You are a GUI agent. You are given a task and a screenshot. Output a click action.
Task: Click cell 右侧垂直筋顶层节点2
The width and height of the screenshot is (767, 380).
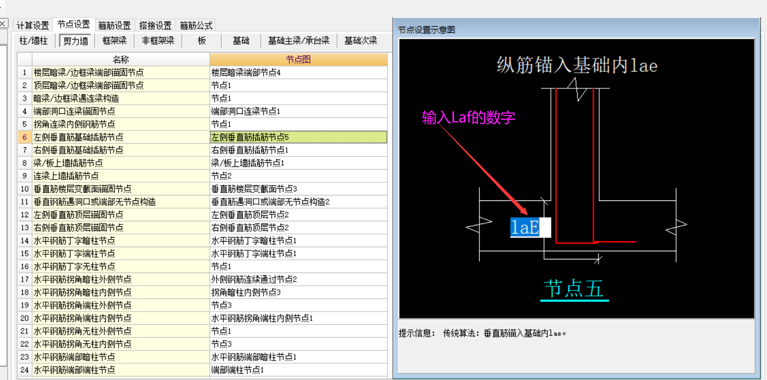click(298, 228)
